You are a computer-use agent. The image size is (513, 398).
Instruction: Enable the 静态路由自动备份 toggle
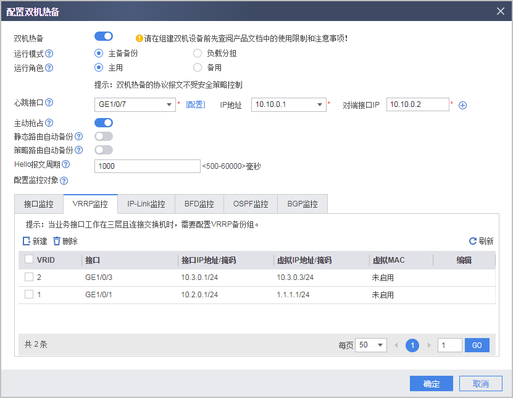(103, 136)
